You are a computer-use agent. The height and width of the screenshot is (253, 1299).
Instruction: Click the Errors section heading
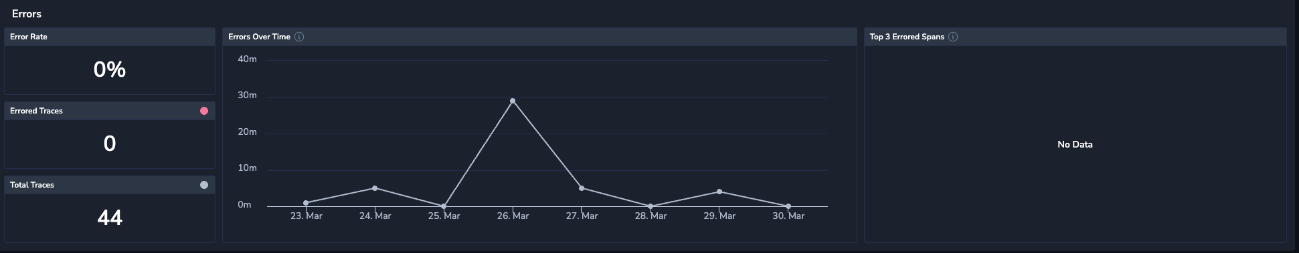[27, 13]
